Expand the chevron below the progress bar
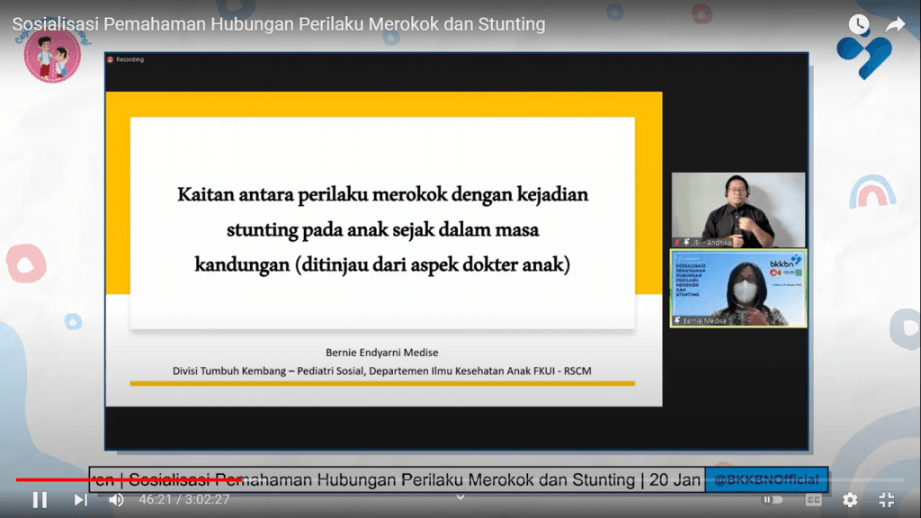The width and height of the screenshot is (921, 518). coord(460,497)
